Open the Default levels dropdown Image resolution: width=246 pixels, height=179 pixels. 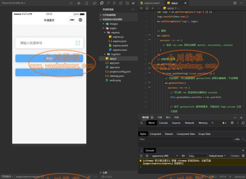pyautogui.click(x=217, y=156)
